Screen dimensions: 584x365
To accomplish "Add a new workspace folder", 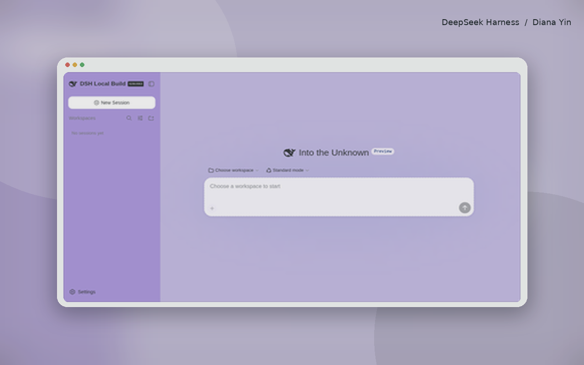I will coord(151,118).
